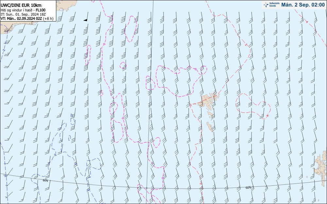Screen dimensions: 327x204
Task: Click 'Hiti og vindur í hæð - FL100' line
Action: click(23, 10)
